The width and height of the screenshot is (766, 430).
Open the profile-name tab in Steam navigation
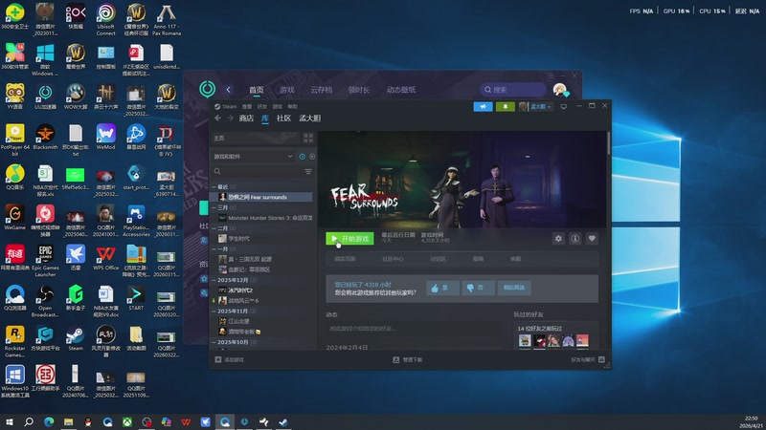(309, 118)
